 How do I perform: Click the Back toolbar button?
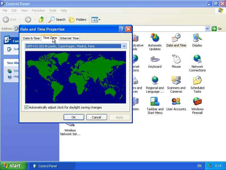coord(10,20)
